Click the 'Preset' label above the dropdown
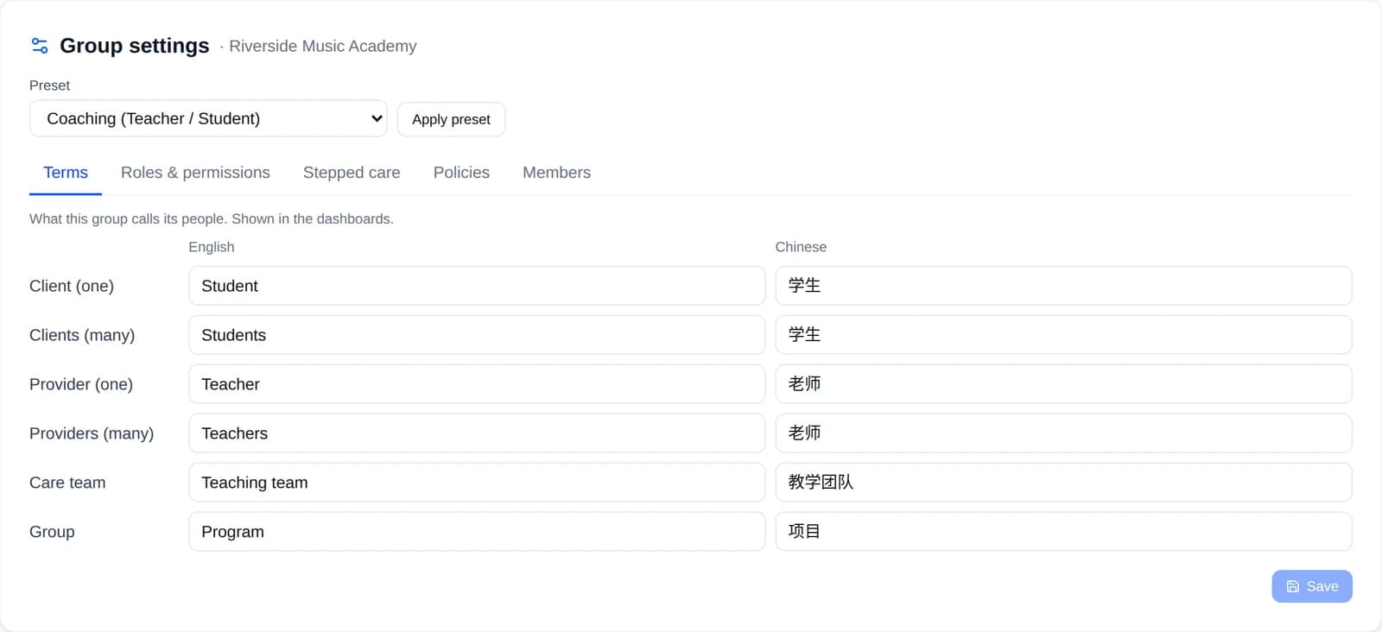 [x=49, y=85]
